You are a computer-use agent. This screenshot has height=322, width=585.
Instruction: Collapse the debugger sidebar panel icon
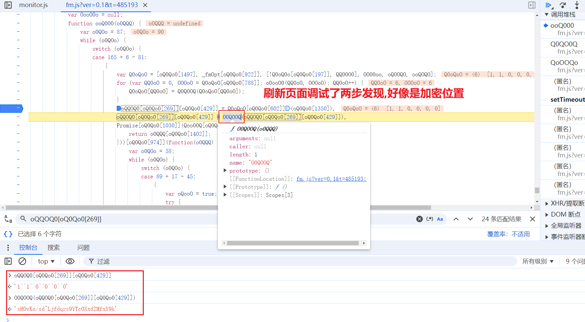tap(532, 5)
